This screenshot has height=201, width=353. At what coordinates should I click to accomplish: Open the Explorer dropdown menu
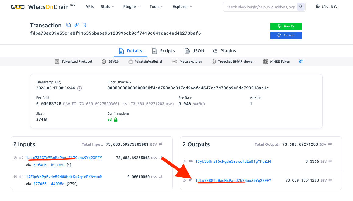(x=182, y=7)
